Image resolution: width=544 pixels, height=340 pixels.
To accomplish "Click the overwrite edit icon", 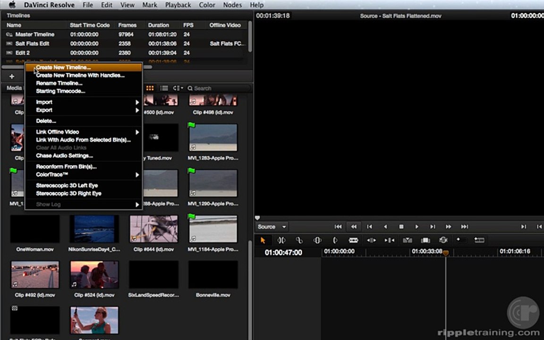I will tap(408, 240).
